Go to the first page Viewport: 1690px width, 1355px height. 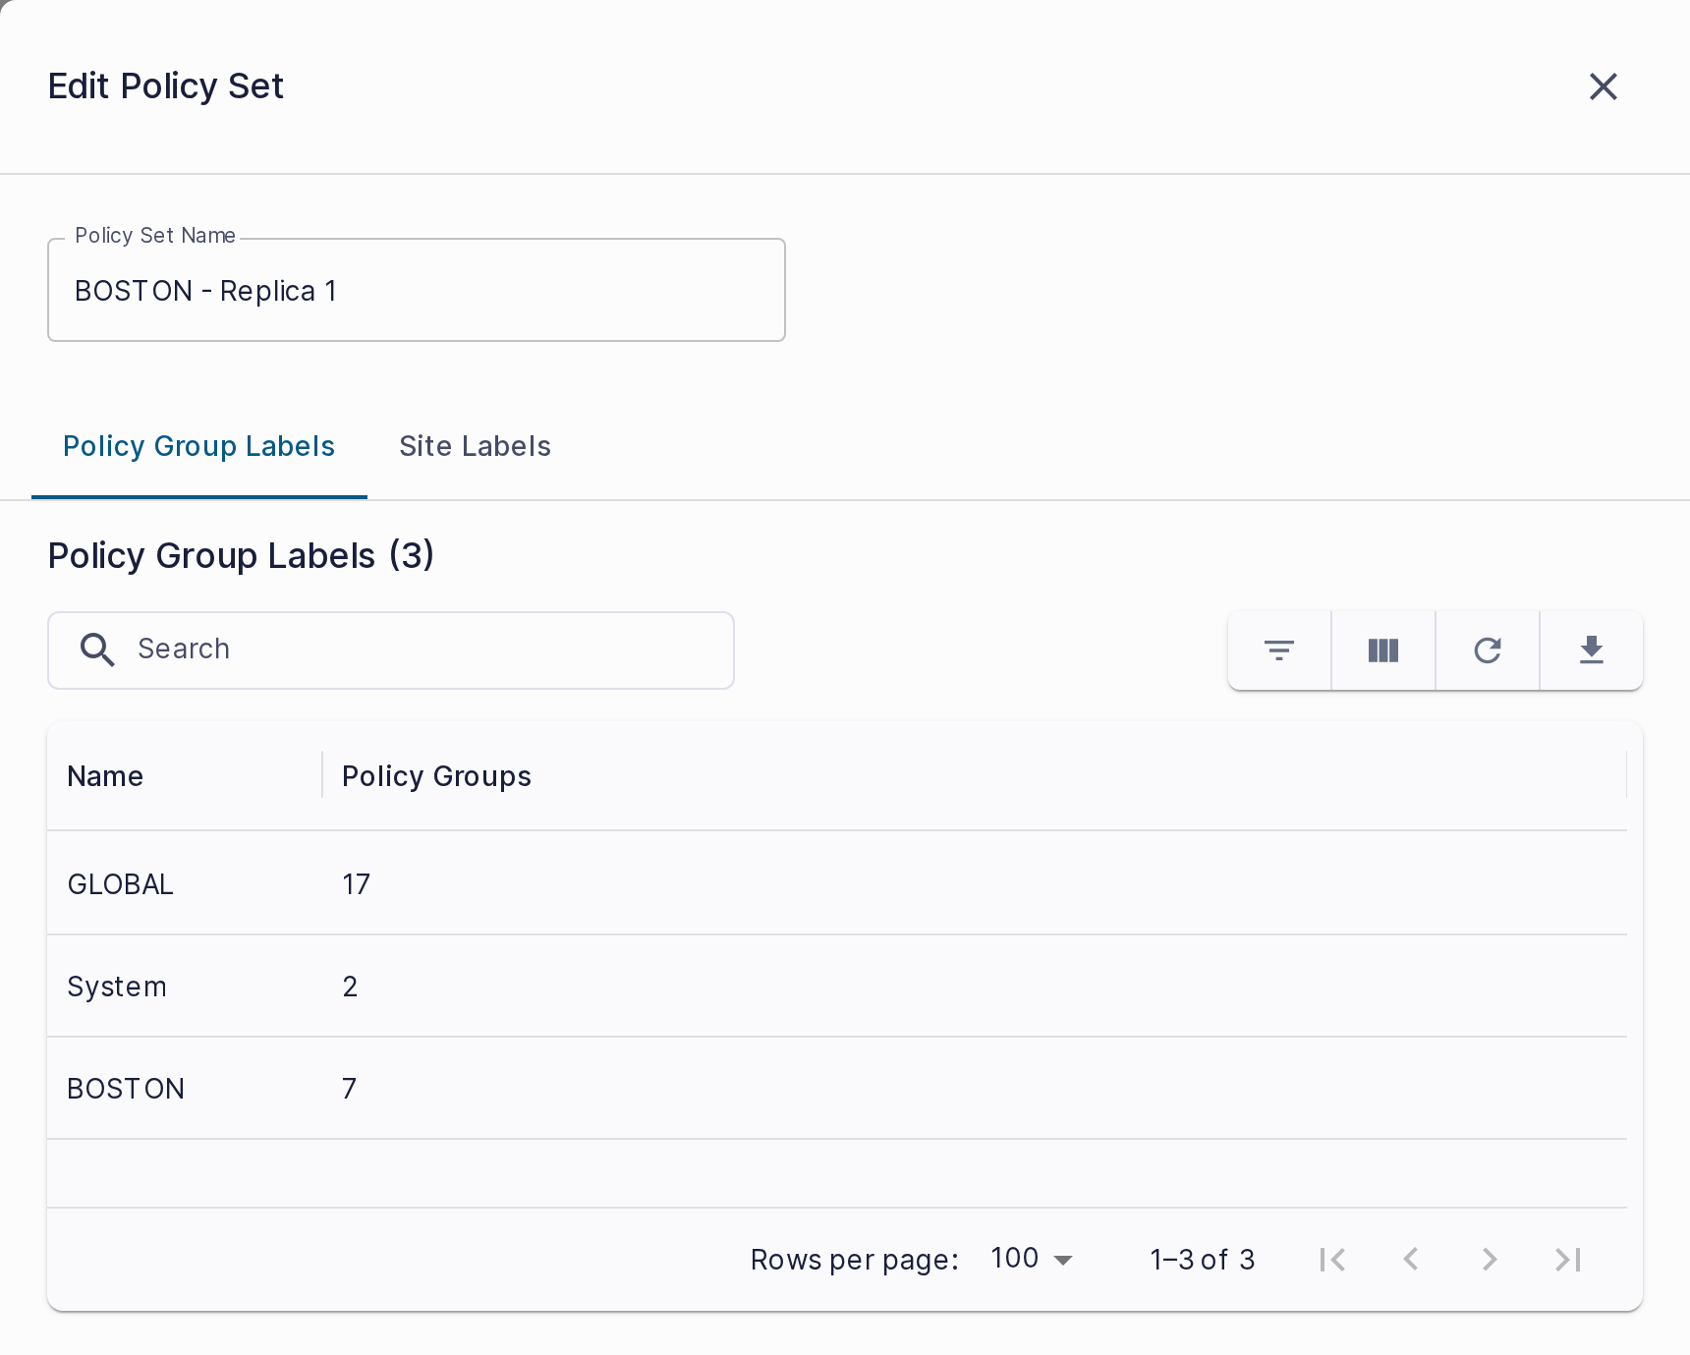click(1332, 1260)
